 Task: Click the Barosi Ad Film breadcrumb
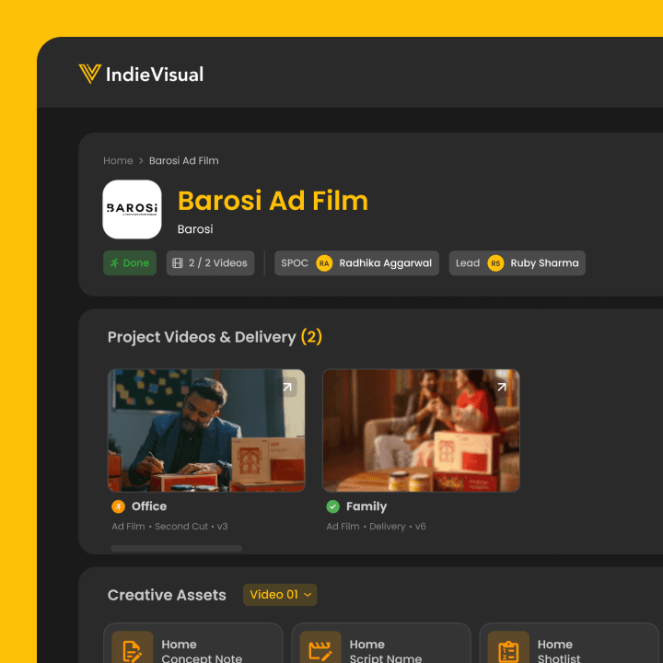(x=184, y=160)
